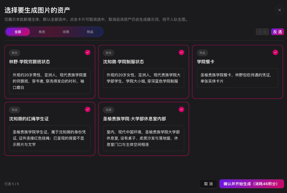Uncheck the 林野·学院穷跟班状态 card checkmark
The image size is (287, 193).
pos(87,53)
